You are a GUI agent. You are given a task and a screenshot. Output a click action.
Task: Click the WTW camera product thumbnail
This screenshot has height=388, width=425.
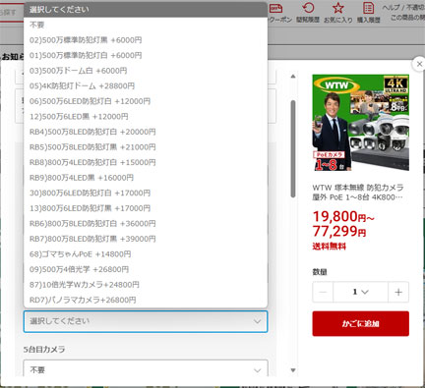[x=361, y=123]
